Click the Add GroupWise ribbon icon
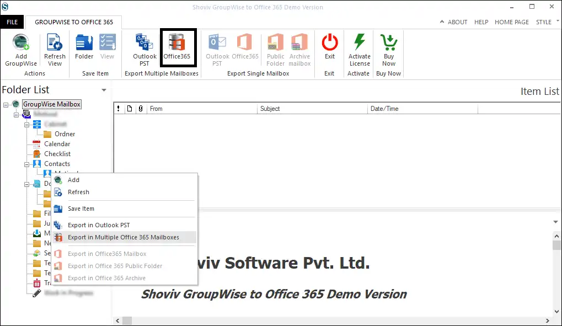Screen dimensions: 562x326 tap(21, 42)
